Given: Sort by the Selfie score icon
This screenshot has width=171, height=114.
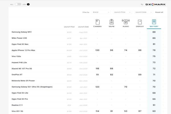Looking at the screenshot, I should 111,22.
